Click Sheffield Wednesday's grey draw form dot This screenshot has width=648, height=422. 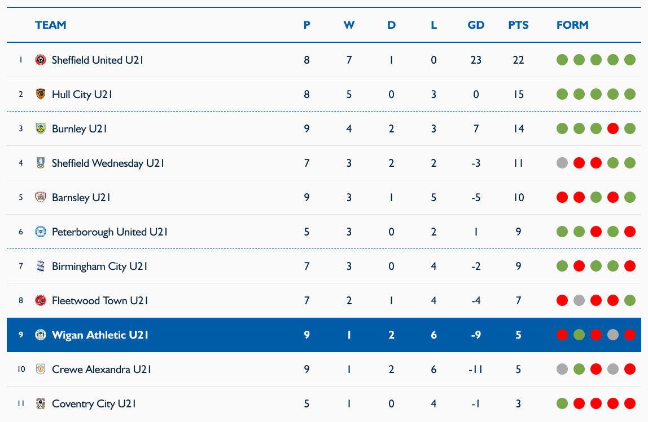coord(562,163)
